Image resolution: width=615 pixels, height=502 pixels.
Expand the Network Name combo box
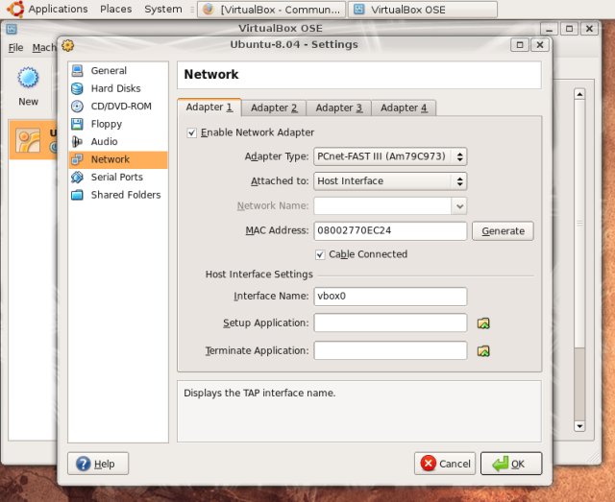coord(459,206)
